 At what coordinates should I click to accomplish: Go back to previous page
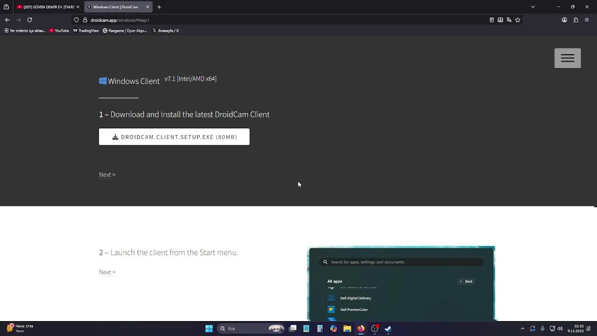point(7,20)
